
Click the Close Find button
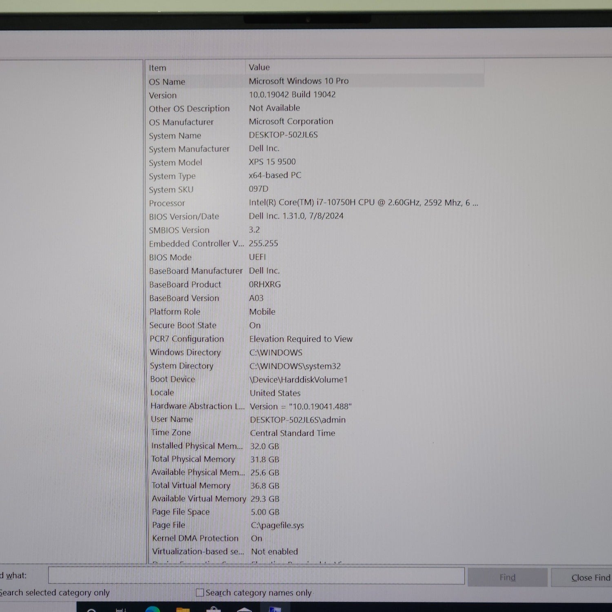pyautogui.click(x=590, y=578)
